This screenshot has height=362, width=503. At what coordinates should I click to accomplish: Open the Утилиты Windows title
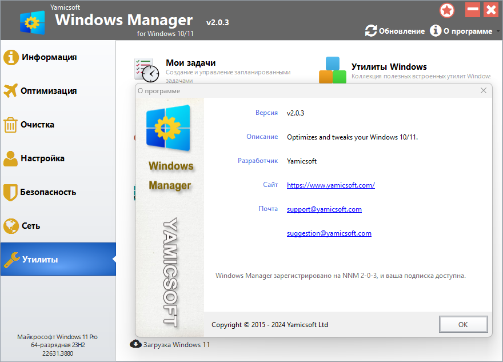coord(389,67)
